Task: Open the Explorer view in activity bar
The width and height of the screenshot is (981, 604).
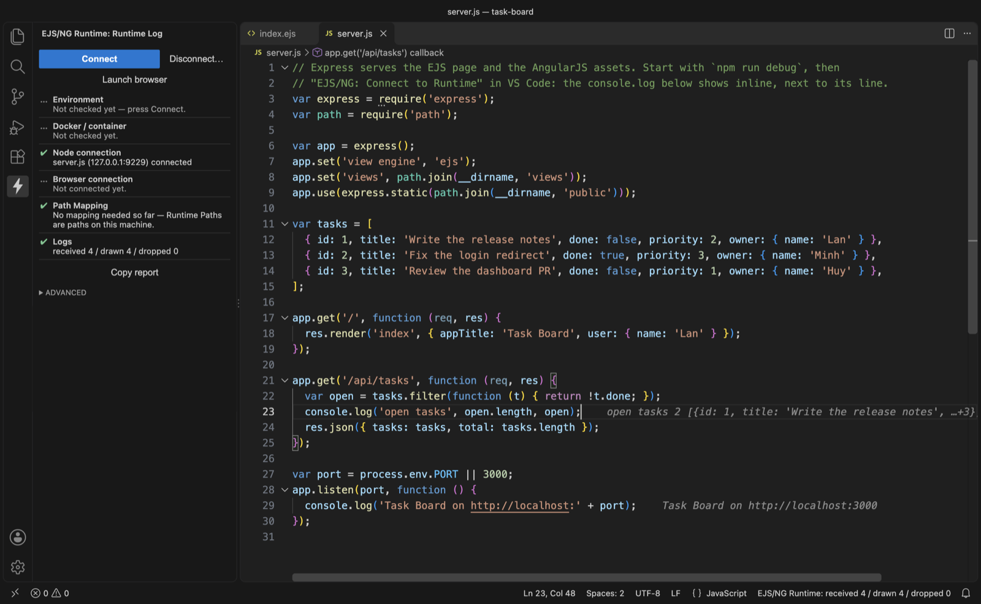Action: pyautogui.click(x=18, y=37)
